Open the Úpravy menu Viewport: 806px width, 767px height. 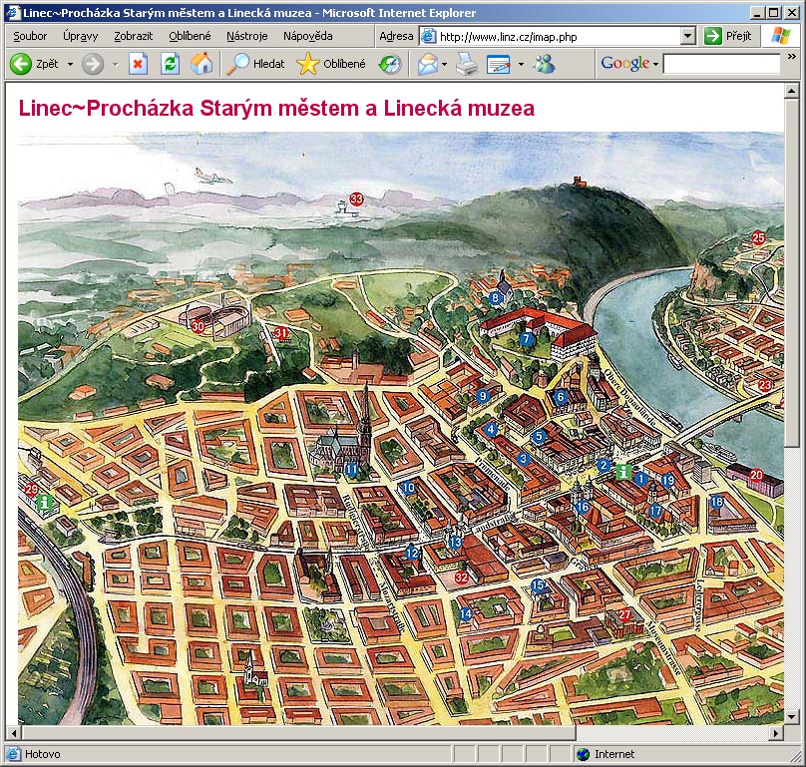[x=80, y=36]
